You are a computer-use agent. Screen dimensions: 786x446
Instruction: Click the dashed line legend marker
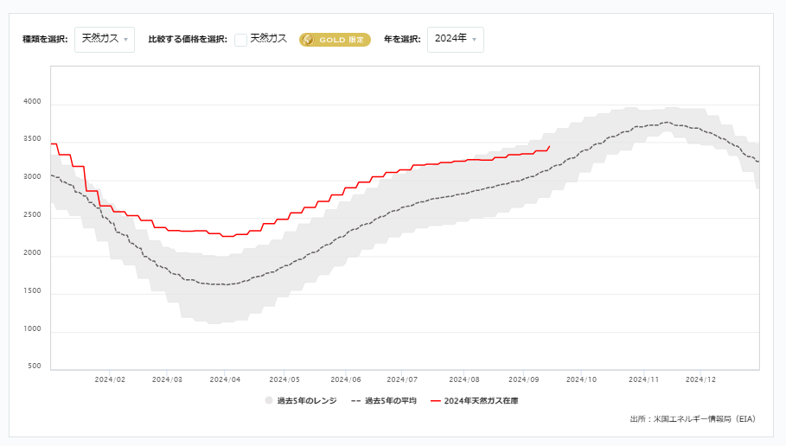[356, 401]
